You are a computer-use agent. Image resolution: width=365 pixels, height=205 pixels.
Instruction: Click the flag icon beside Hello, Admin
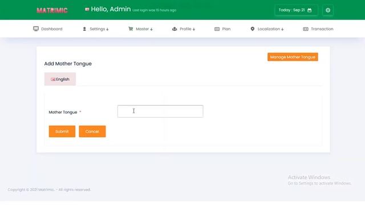(87, 9)
